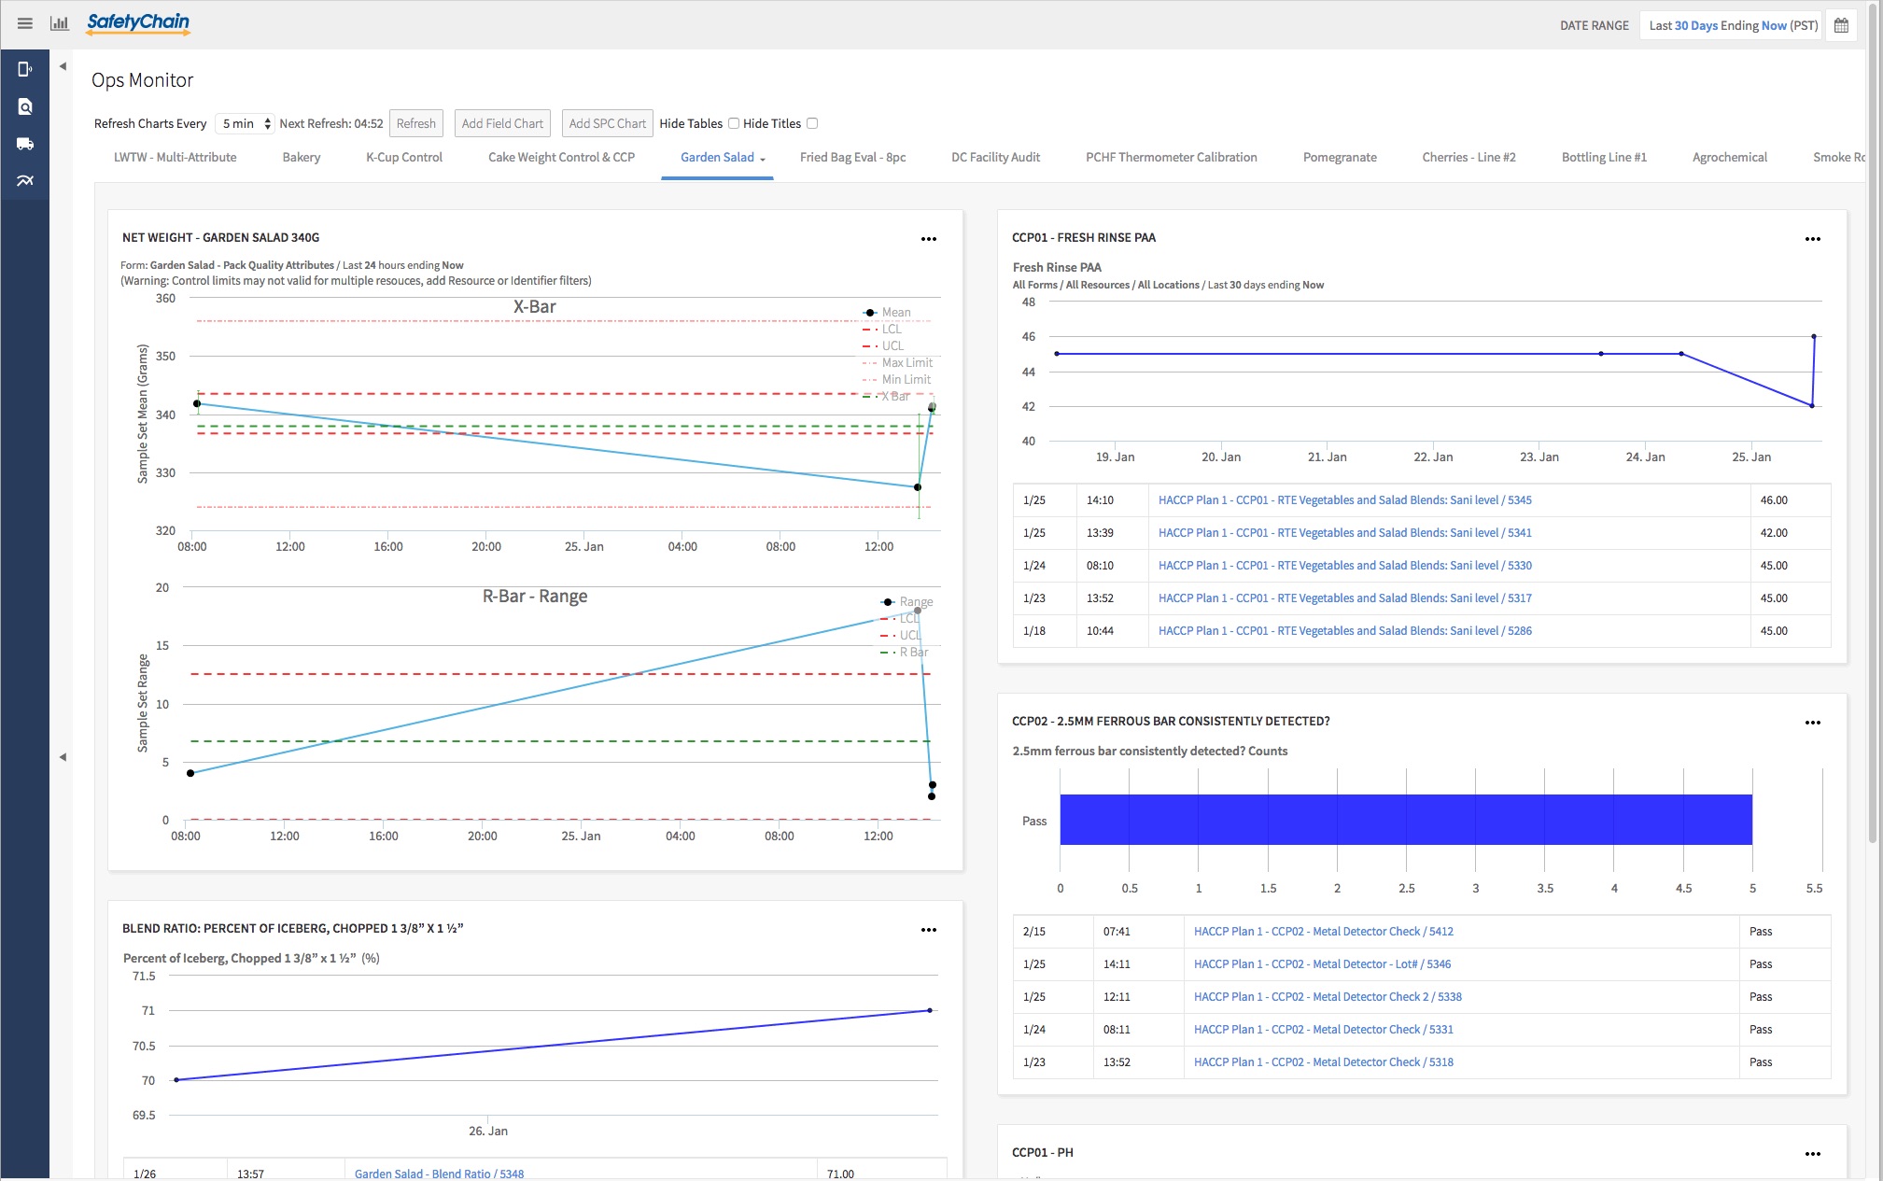Collapse the sidebar with top arrow
Viewport: 1883px width, 1181px height.
tap(63, 66)
